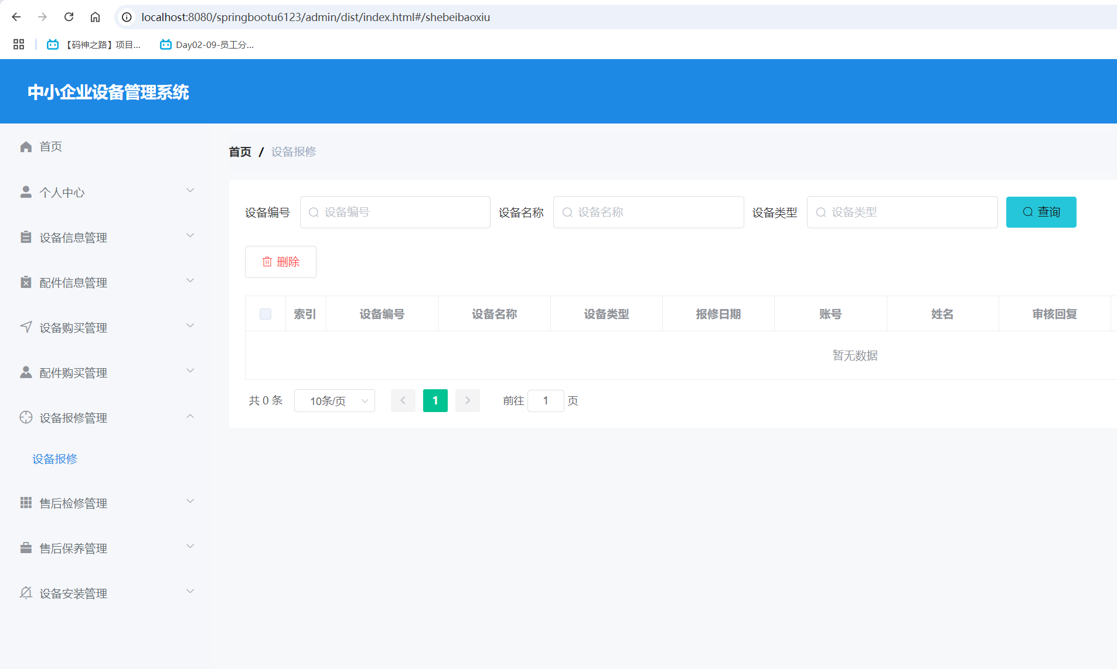
Task: Collapse the 配件购买管理 menu arrow
Action: (190, 370)
